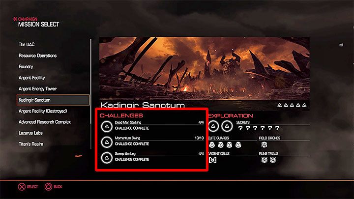Choose the Lazarus Labs mission
This screenshot has width=354, height=199.
pos(30,133)
